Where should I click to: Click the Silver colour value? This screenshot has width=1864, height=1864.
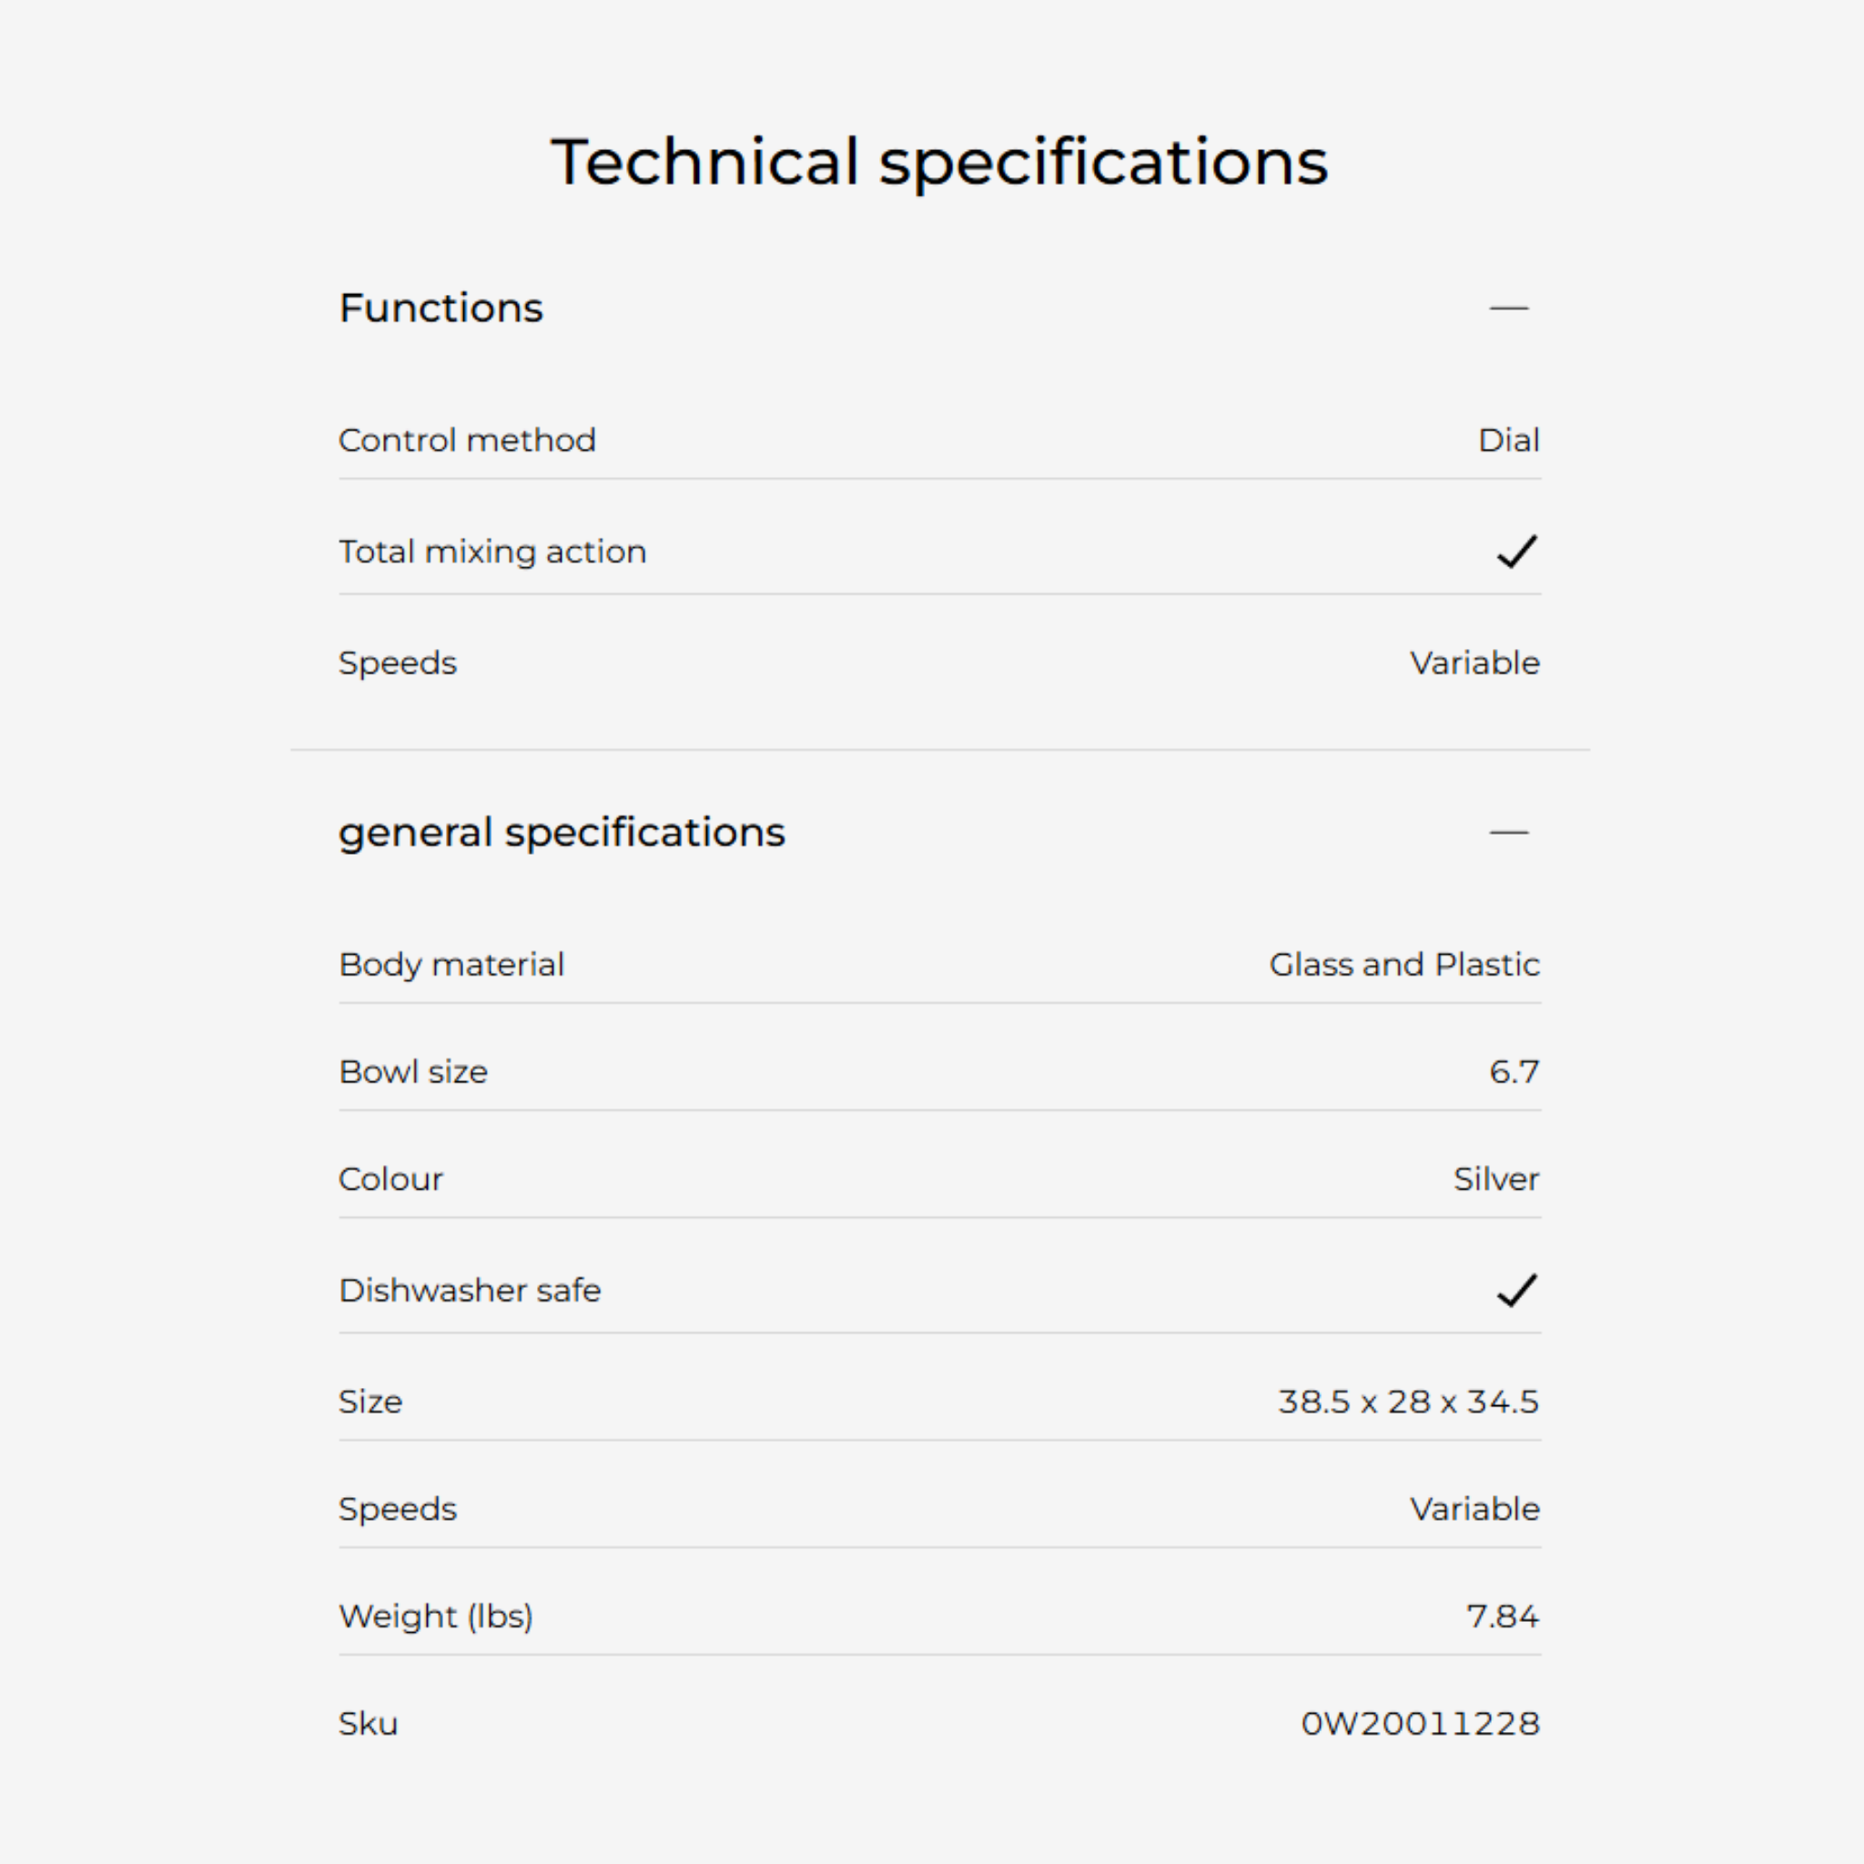point(1495,1179)
